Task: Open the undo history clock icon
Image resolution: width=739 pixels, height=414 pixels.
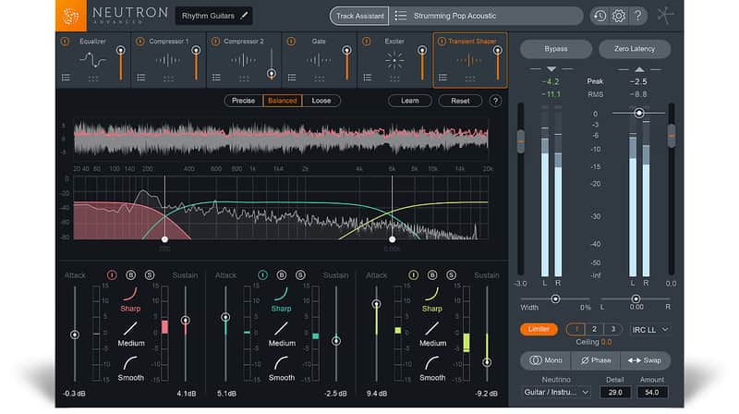Action: point(600,16)
